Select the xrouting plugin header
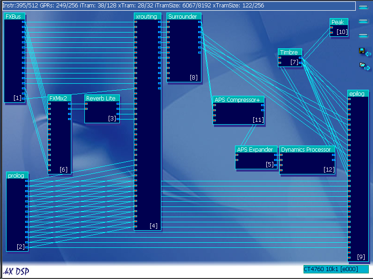The width and height of the screenshot is (373, 279). [147, 16]
